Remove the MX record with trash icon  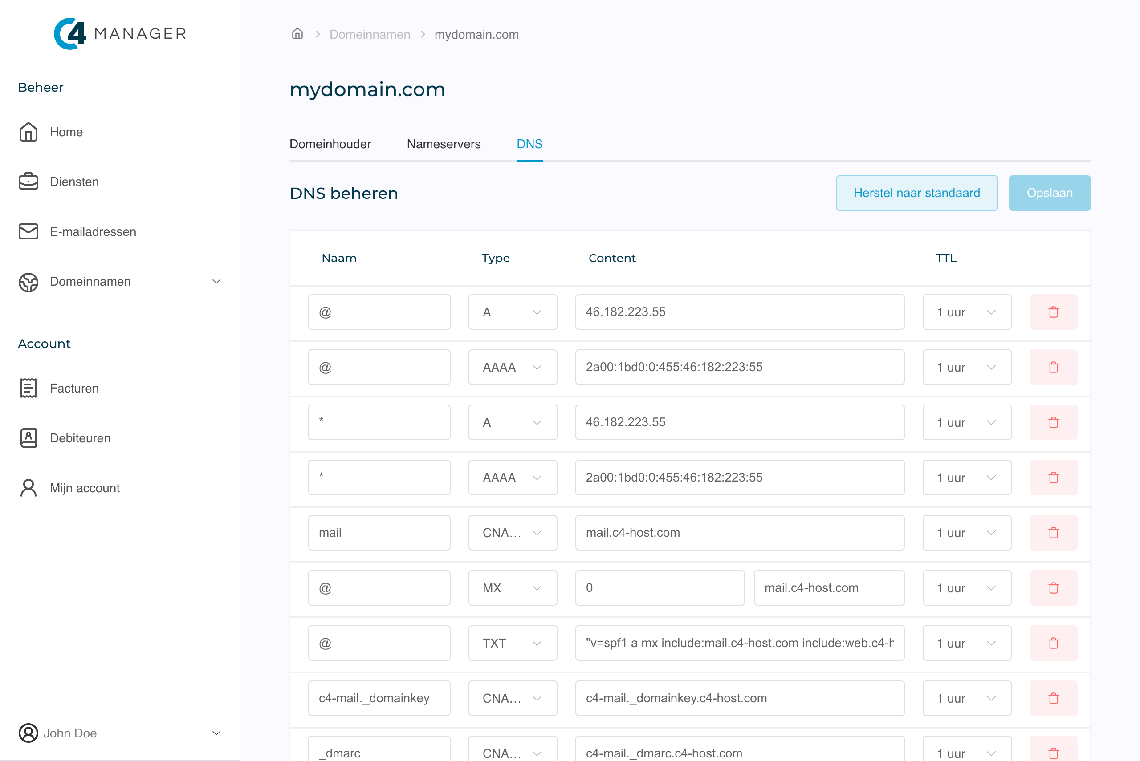(x=1053, y=588)
